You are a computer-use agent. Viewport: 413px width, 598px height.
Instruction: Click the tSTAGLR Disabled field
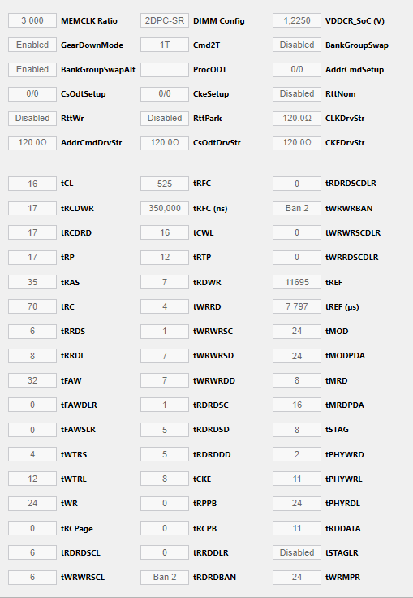click(297, 552)
